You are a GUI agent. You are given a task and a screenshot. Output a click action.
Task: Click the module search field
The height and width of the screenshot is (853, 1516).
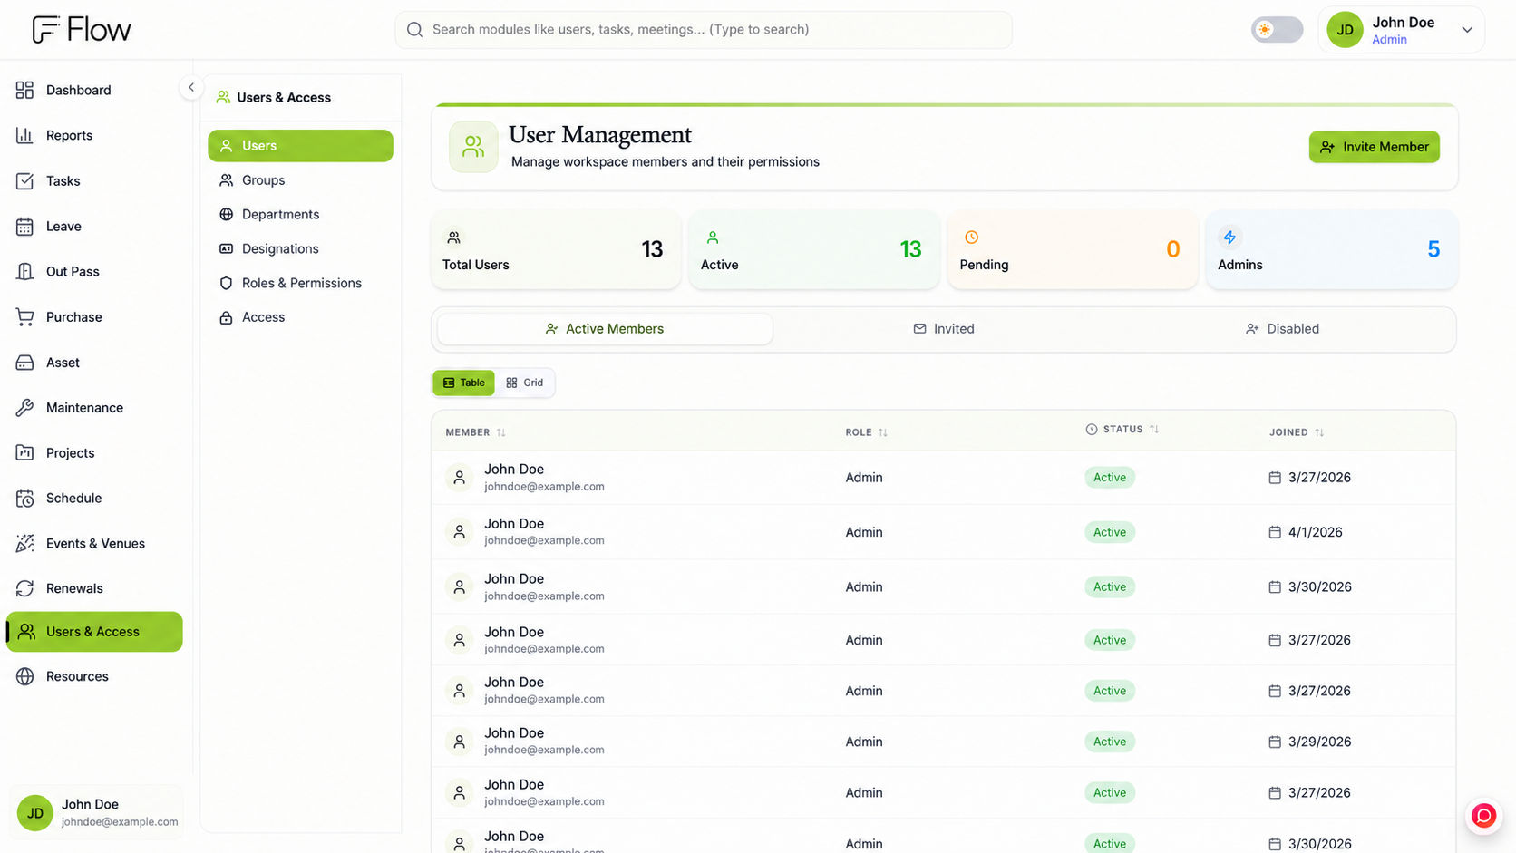(x=704, y=30)
